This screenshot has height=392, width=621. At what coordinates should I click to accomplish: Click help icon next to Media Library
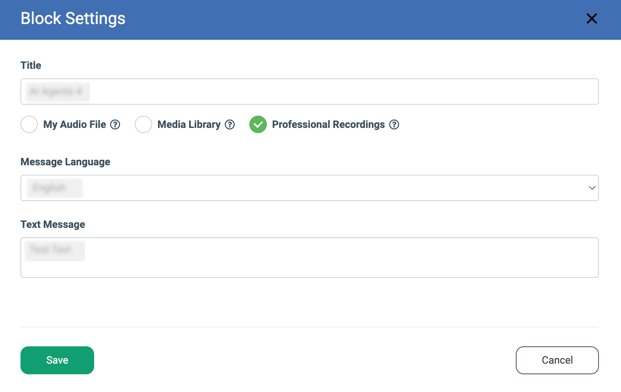(230, 124)
